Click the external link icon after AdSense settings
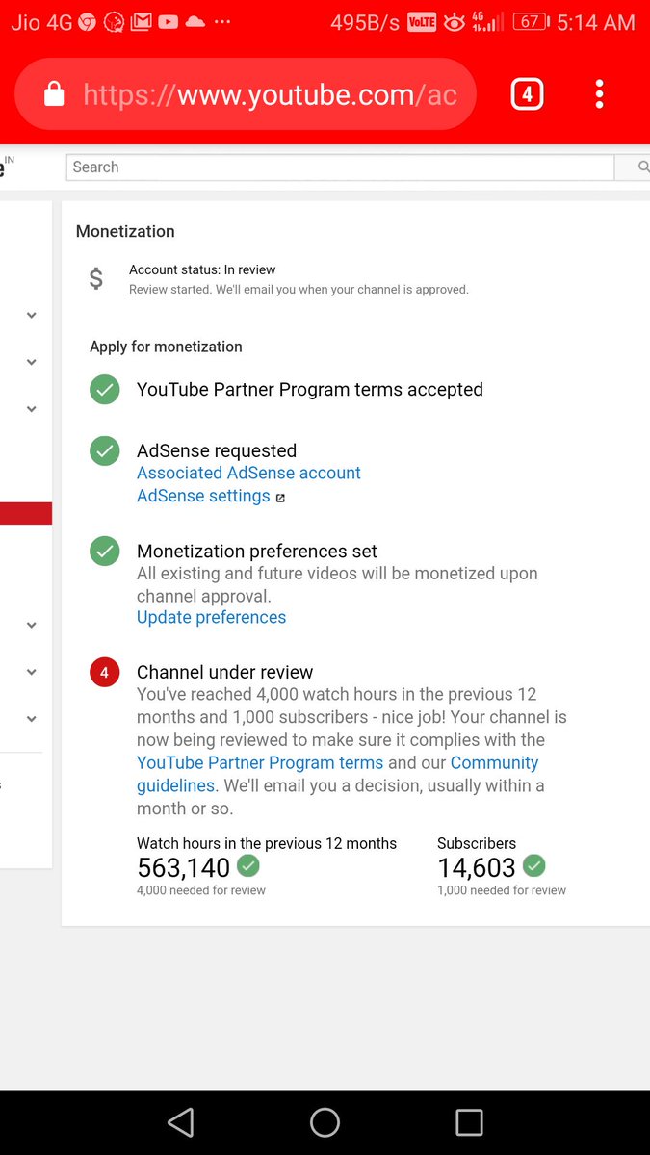 (x=280, y=498)
